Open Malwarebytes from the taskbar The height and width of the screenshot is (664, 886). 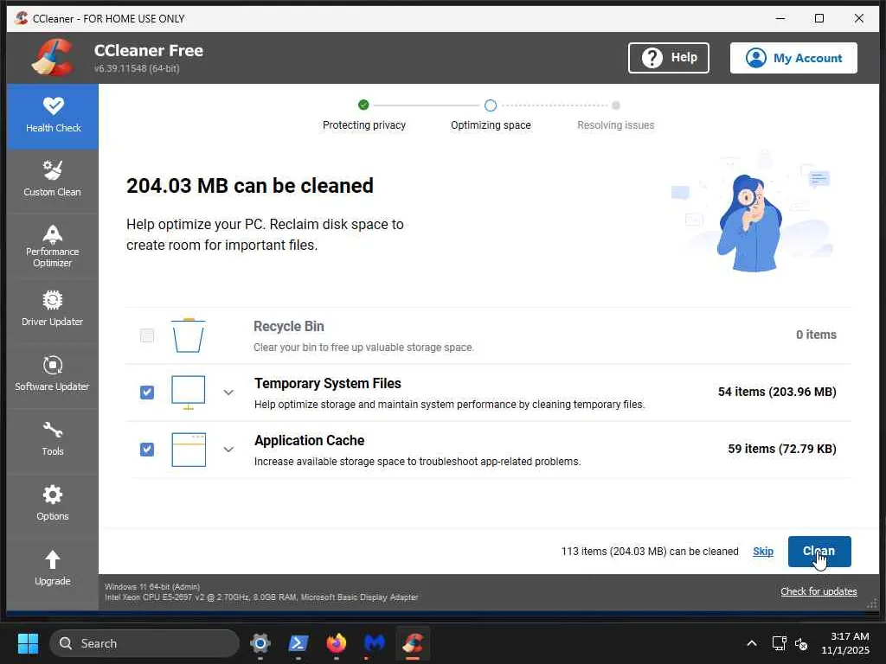(374, 643)
